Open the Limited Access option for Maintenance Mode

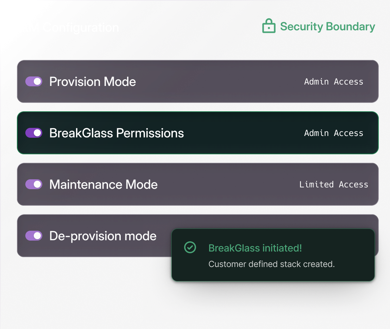(333, 185)
